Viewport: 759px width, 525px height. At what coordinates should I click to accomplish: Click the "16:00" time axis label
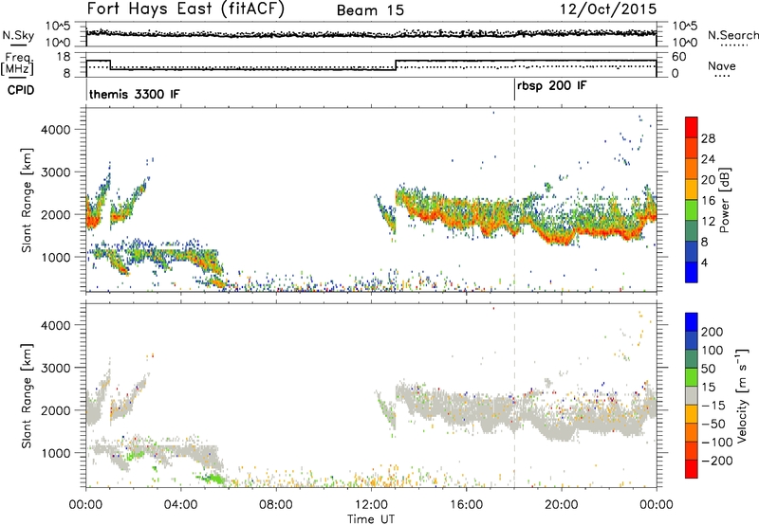coord(466,505)
